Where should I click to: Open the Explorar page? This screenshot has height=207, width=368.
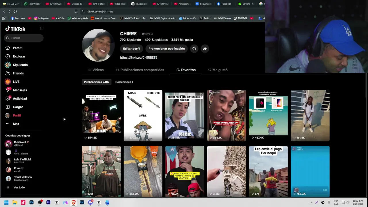click(15, 56)
